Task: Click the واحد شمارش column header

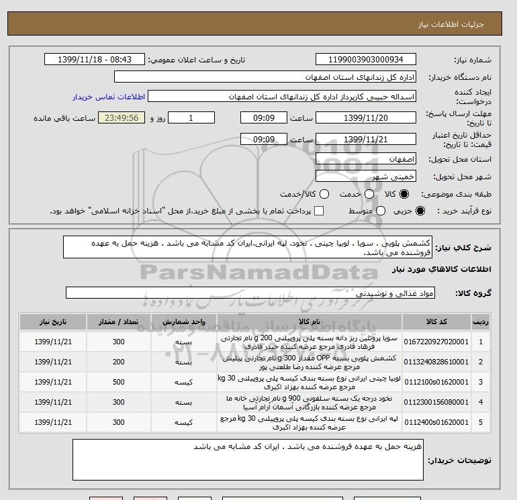Action: pos(184,321)
